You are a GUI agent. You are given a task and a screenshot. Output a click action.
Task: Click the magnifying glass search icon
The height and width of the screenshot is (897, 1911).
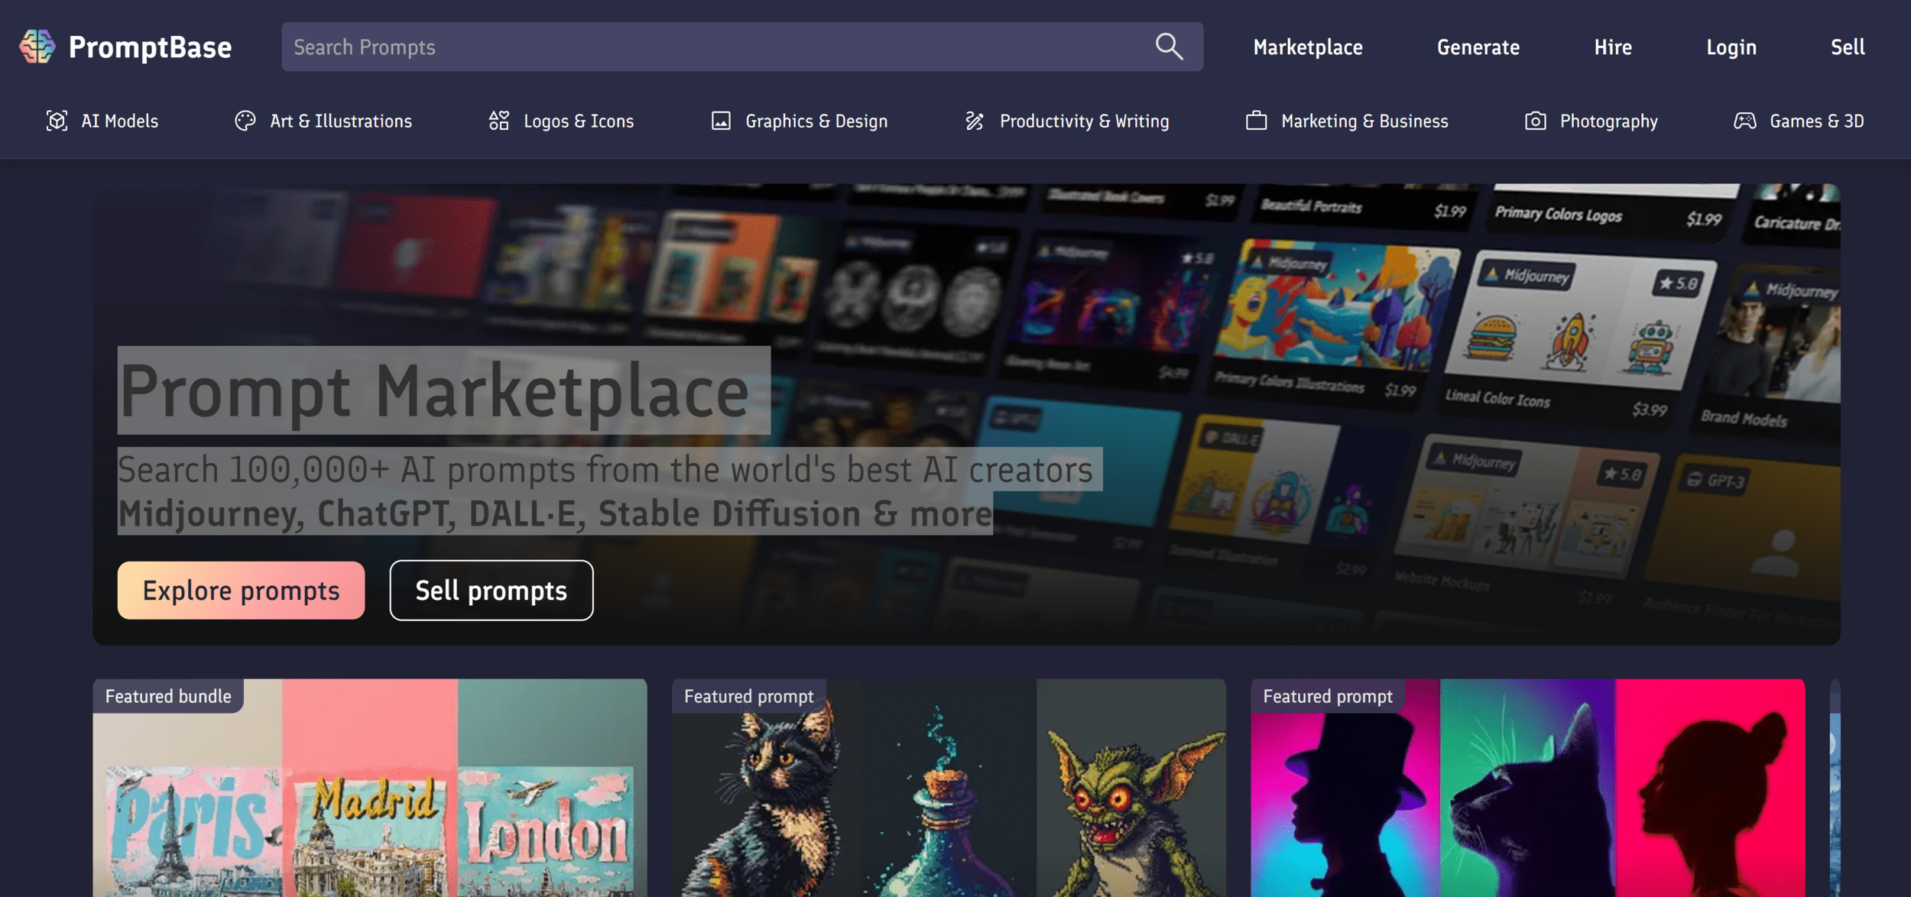(1168, 47)
